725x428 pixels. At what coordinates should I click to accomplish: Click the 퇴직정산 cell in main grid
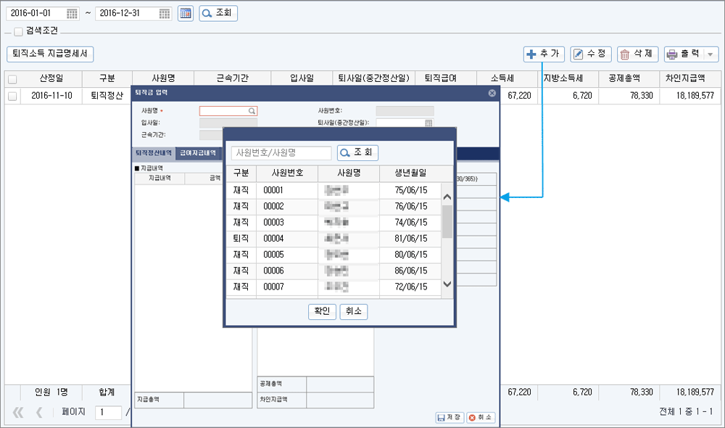[107, 96]
